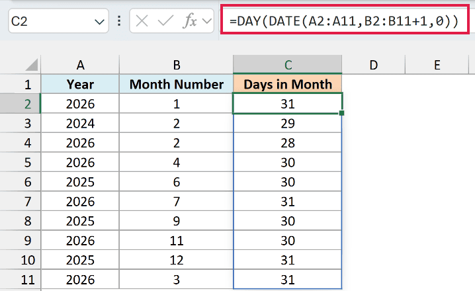
Task: Click the Month Number header cell
Action: click(x=177, y=84)
